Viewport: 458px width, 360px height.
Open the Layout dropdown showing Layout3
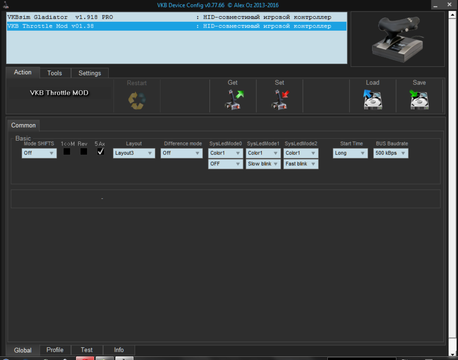click(134, 153)
